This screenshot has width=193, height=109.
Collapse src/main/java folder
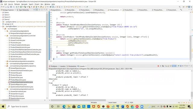tap(3, 29)
